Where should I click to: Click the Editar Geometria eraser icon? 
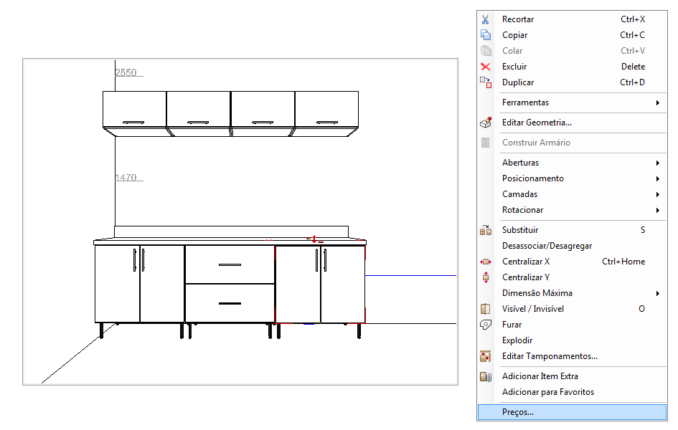(486, 123)
